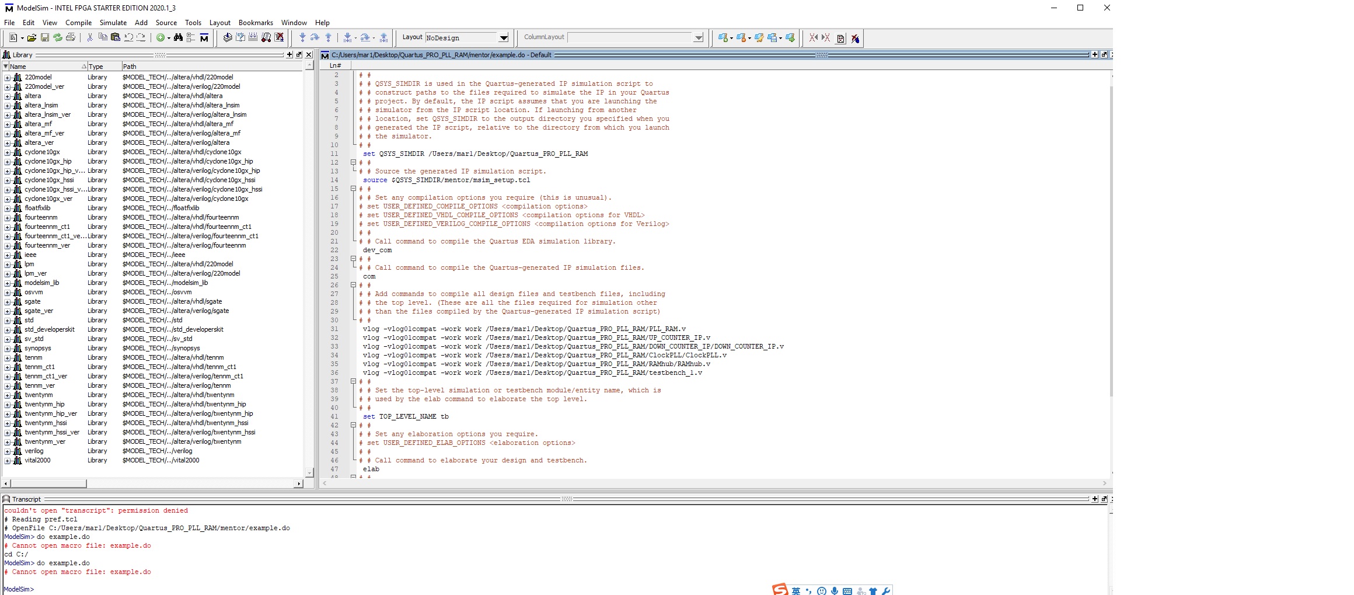Click the Break icon with red X
The width and height of the screenshot is (1354, 595).
[x=280, y=38]
